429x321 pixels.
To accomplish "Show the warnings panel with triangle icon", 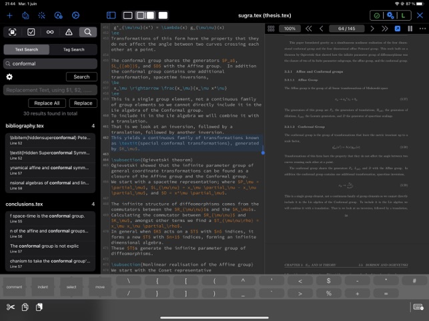I will pos(69,32).
